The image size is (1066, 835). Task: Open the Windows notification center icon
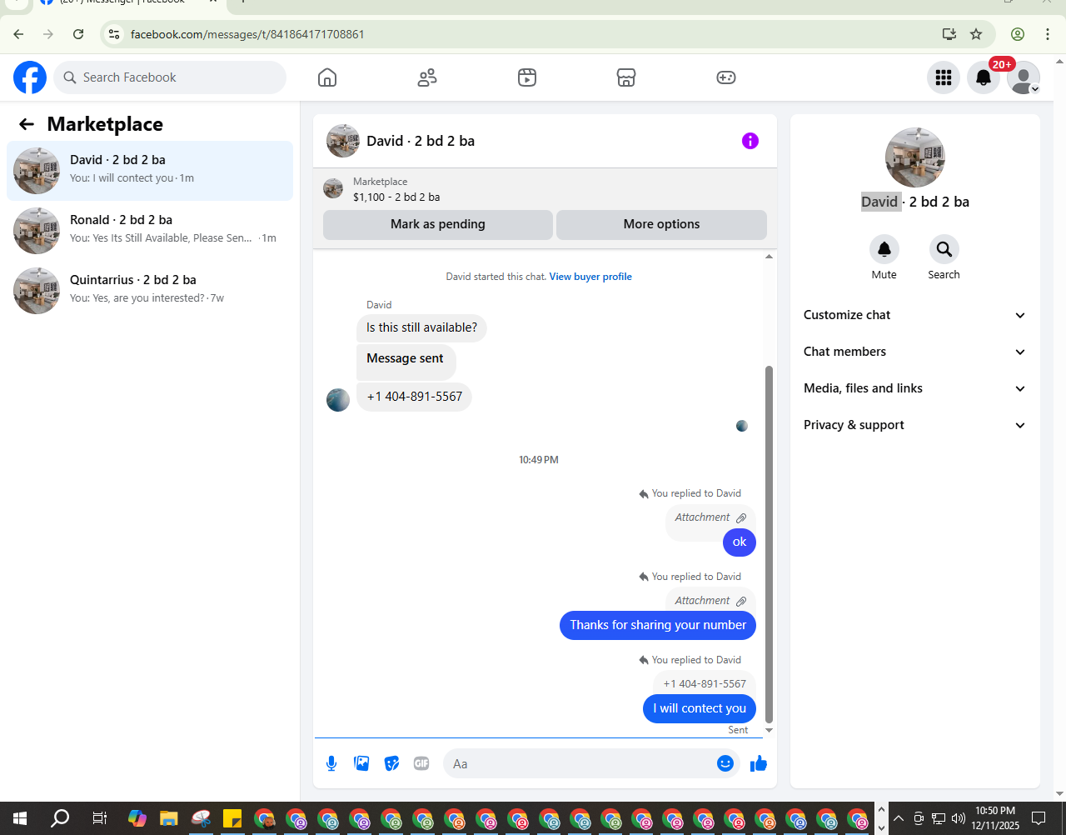[1039, 818]
